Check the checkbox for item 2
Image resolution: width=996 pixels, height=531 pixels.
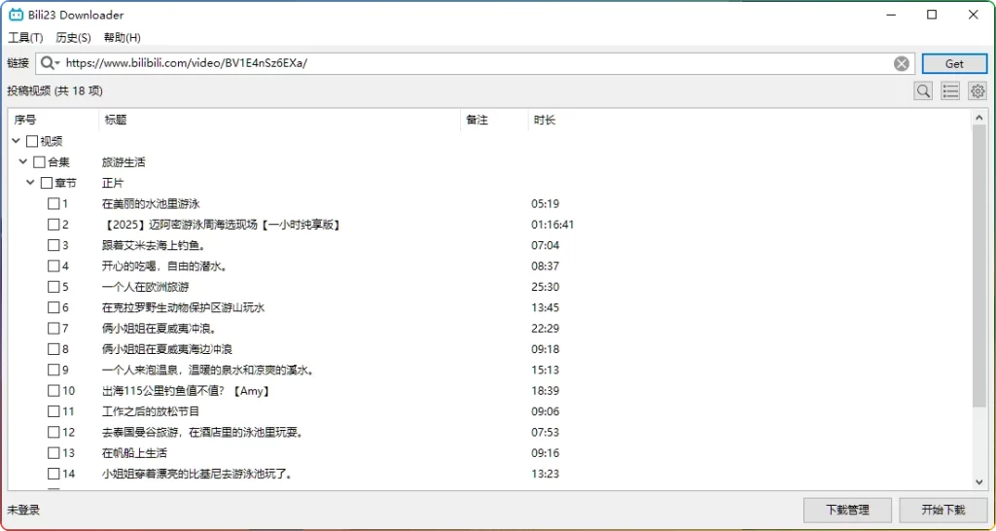click(x=54, y=225)
